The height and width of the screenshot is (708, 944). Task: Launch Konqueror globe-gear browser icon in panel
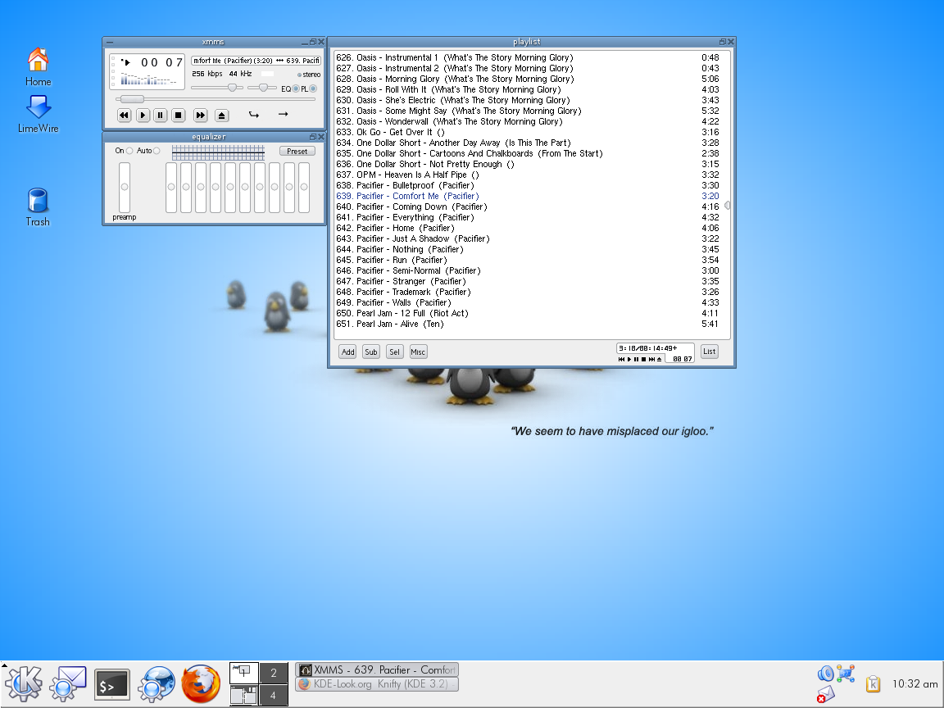click(x=157, y=684)
